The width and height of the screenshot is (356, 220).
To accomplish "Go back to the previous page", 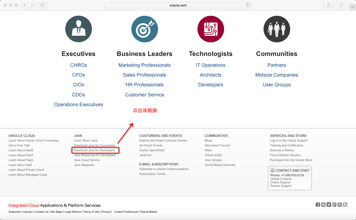I will (x=25, y=5).
